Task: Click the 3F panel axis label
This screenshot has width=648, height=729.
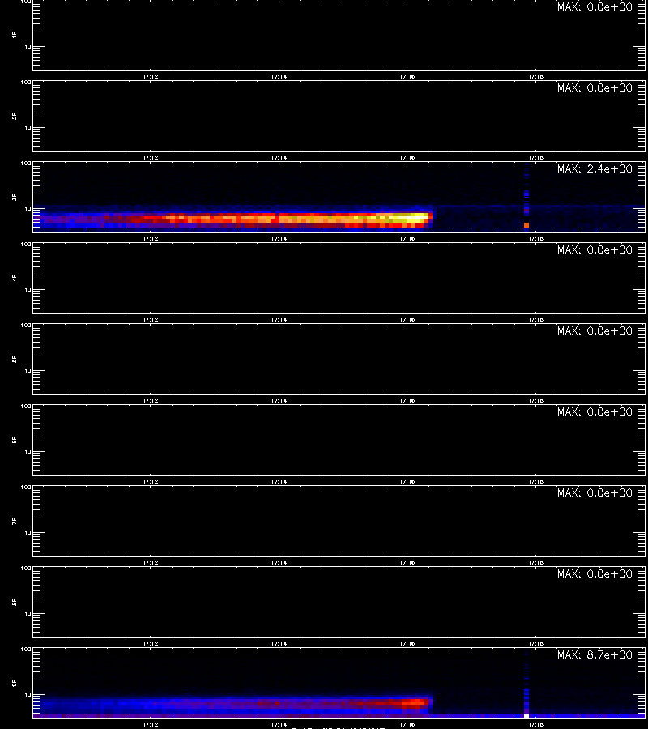Action: point(15,197)
